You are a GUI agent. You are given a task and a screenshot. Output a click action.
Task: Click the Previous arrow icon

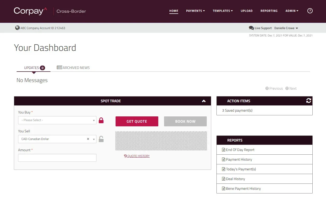point(267,88)
